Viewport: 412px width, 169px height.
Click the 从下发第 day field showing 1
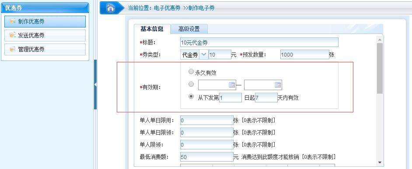click(x=230, y=98)
